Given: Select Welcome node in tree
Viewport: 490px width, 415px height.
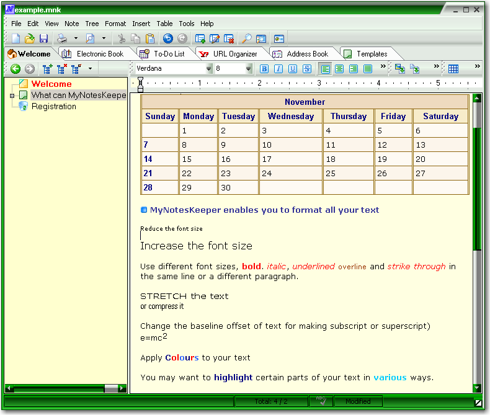Looking at the screenshot, I should click(x=51, y=84).
